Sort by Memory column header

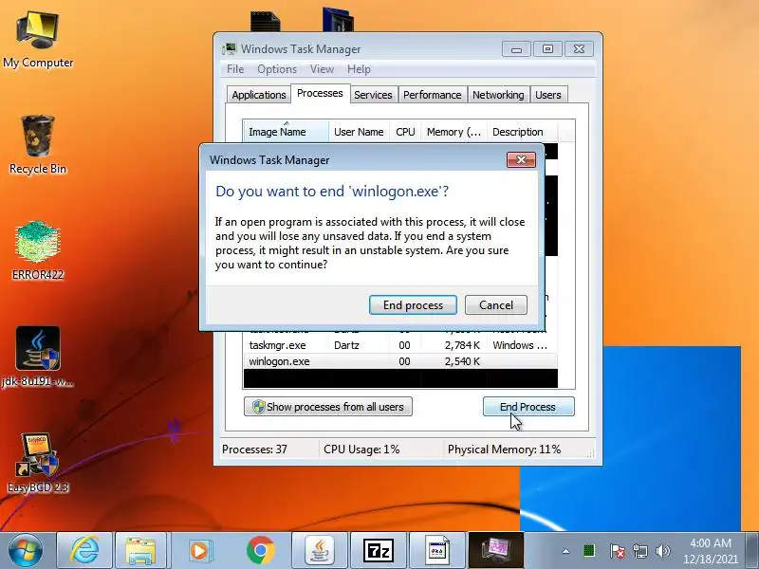(x=454, y=132)
